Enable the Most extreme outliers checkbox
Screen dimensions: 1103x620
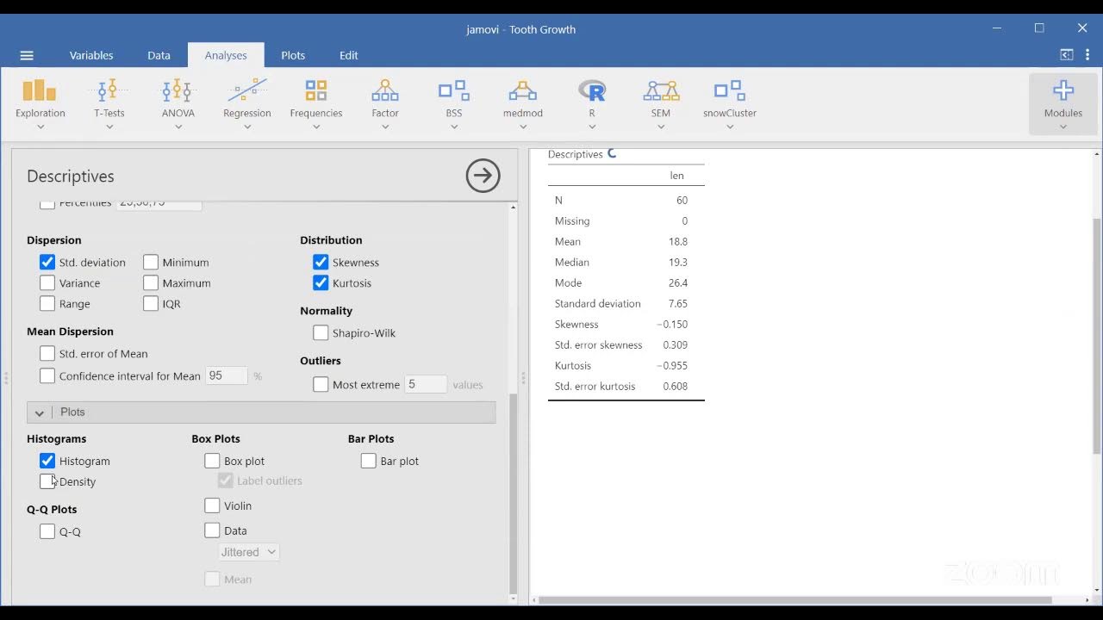pos(321,385)
